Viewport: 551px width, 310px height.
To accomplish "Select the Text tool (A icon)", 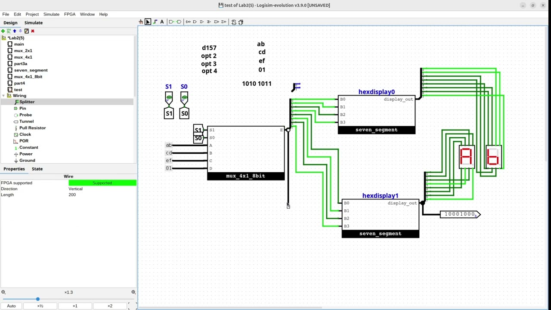I will coord(162,22).
